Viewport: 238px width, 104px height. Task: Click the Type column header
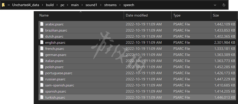pyautogui.click(x=177, y=15)
